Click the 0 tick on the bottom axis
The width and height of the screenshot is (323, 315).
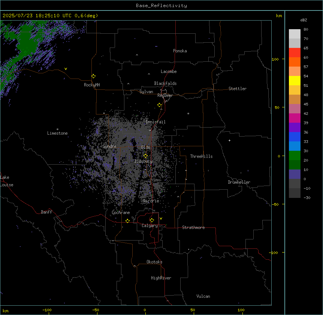145,310
